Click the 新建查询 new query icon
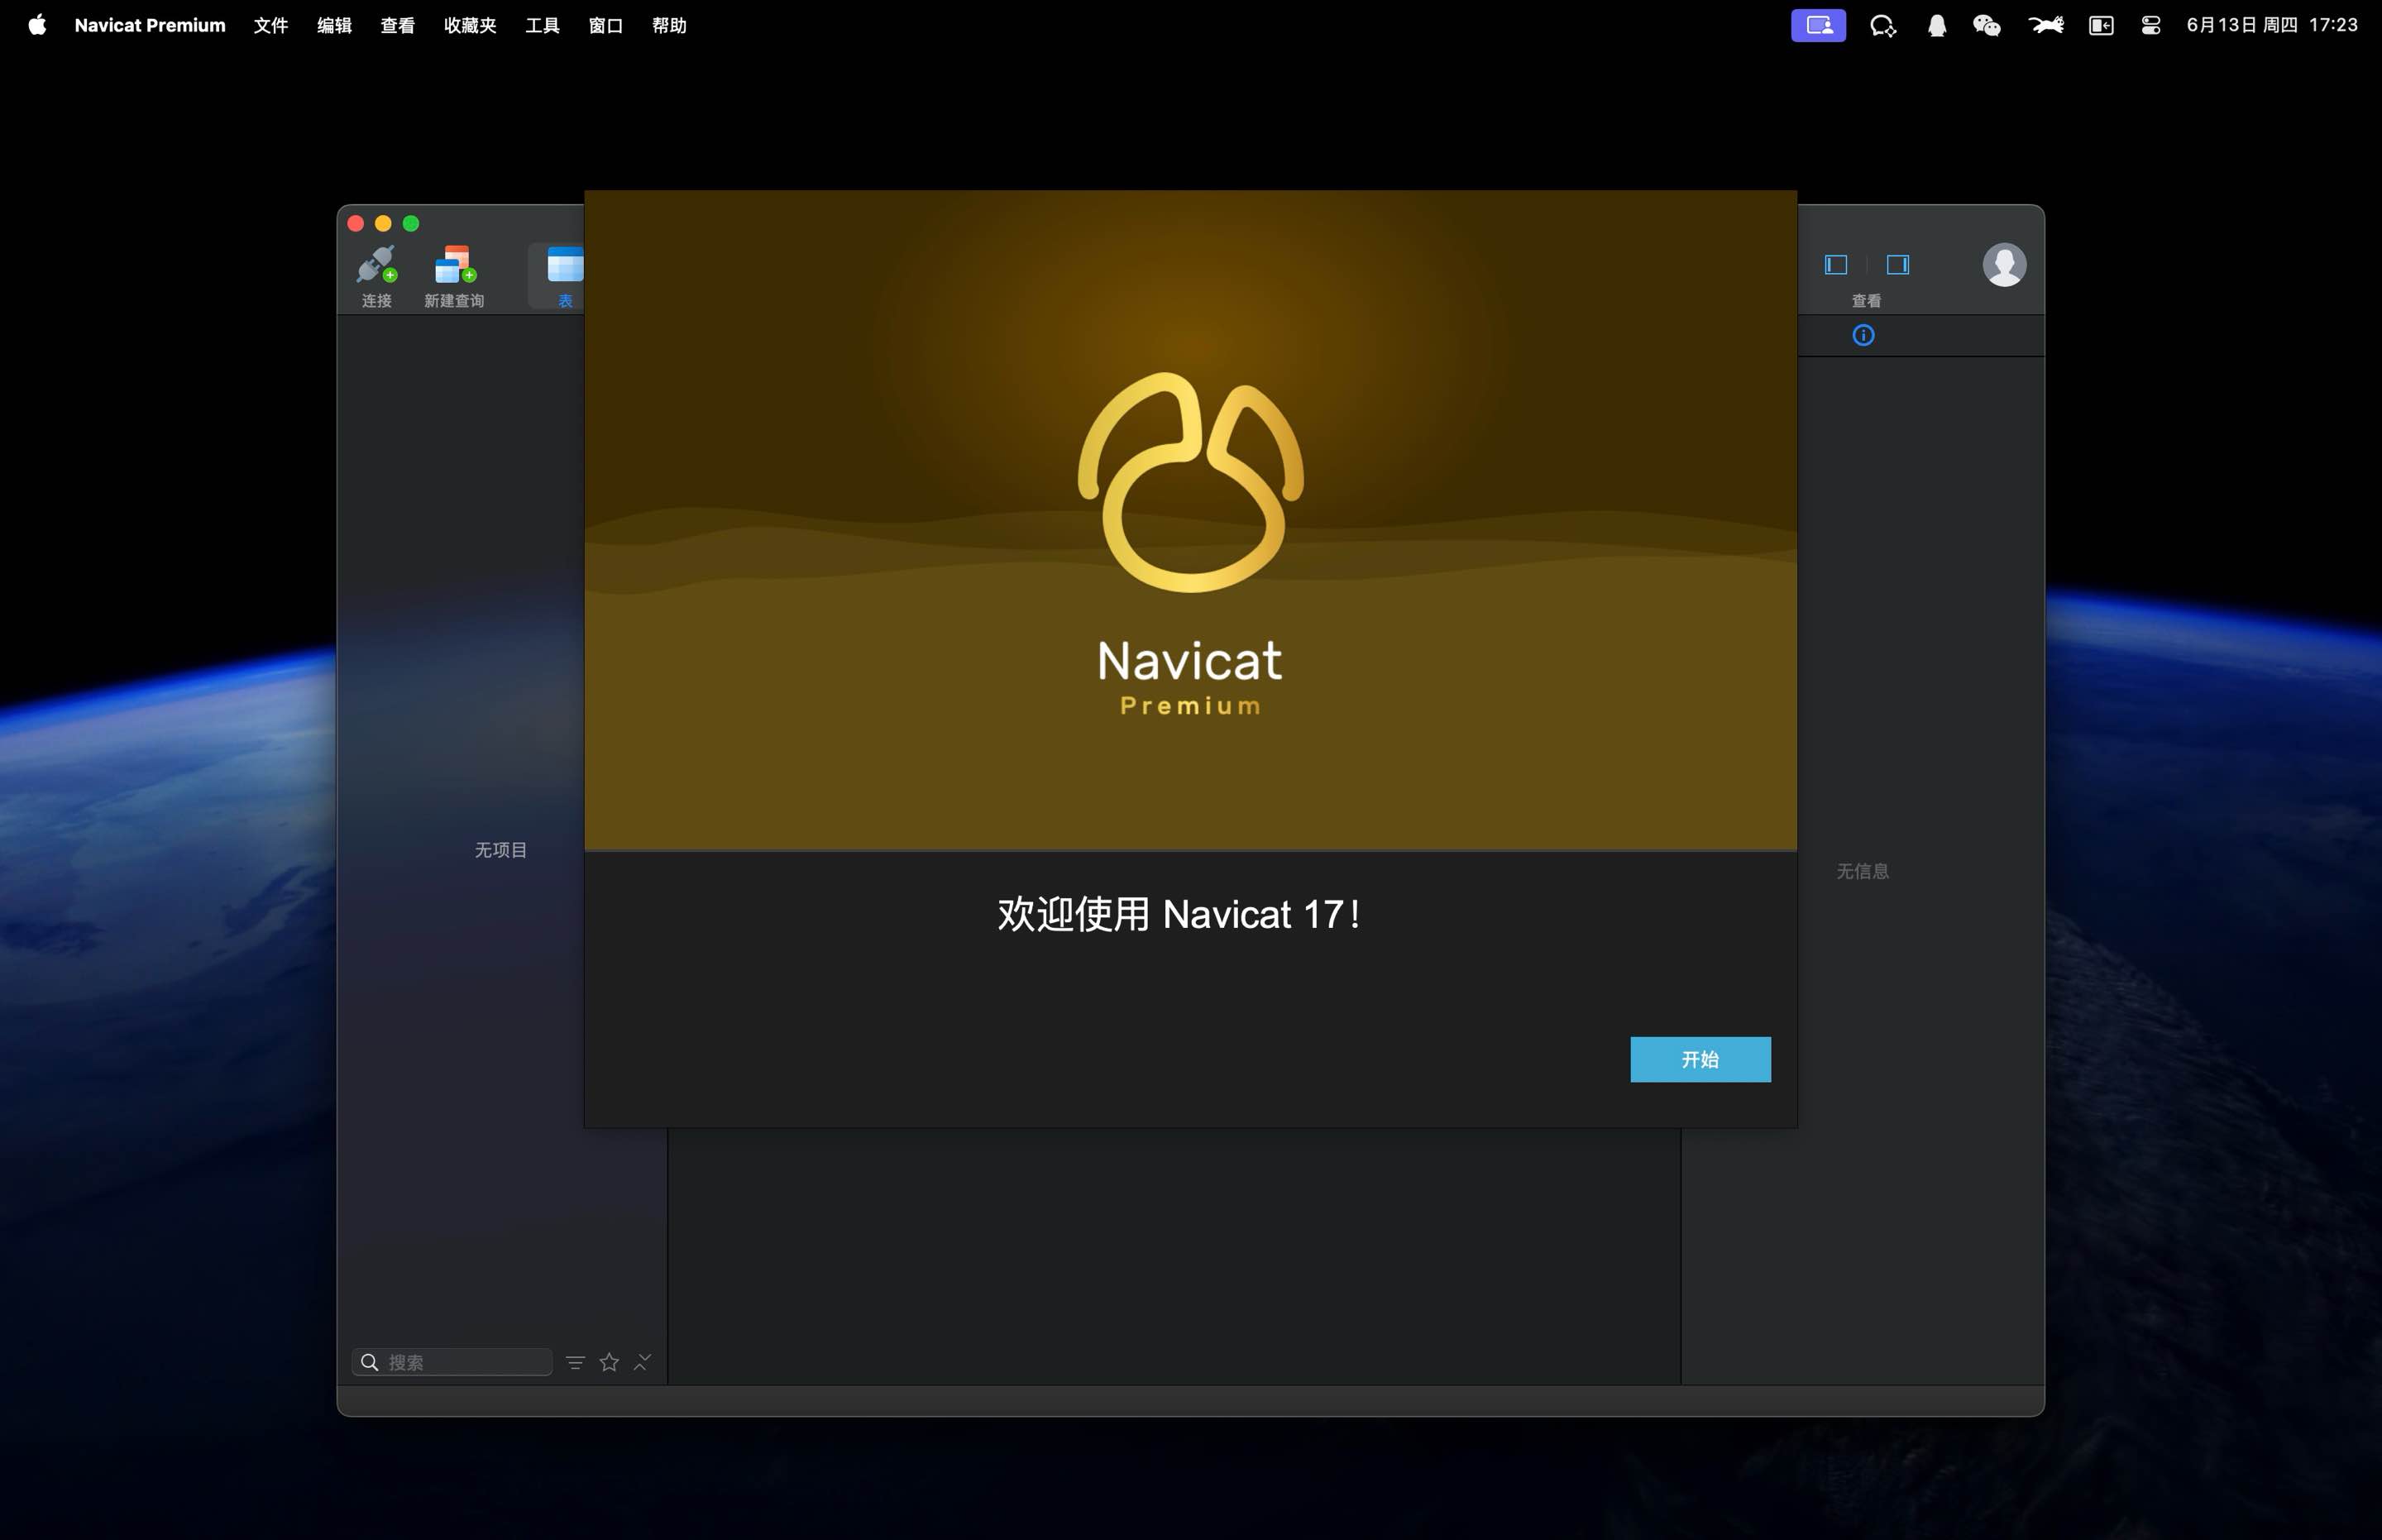This screenshot has width=2382, height=1540. coord(454,276)
